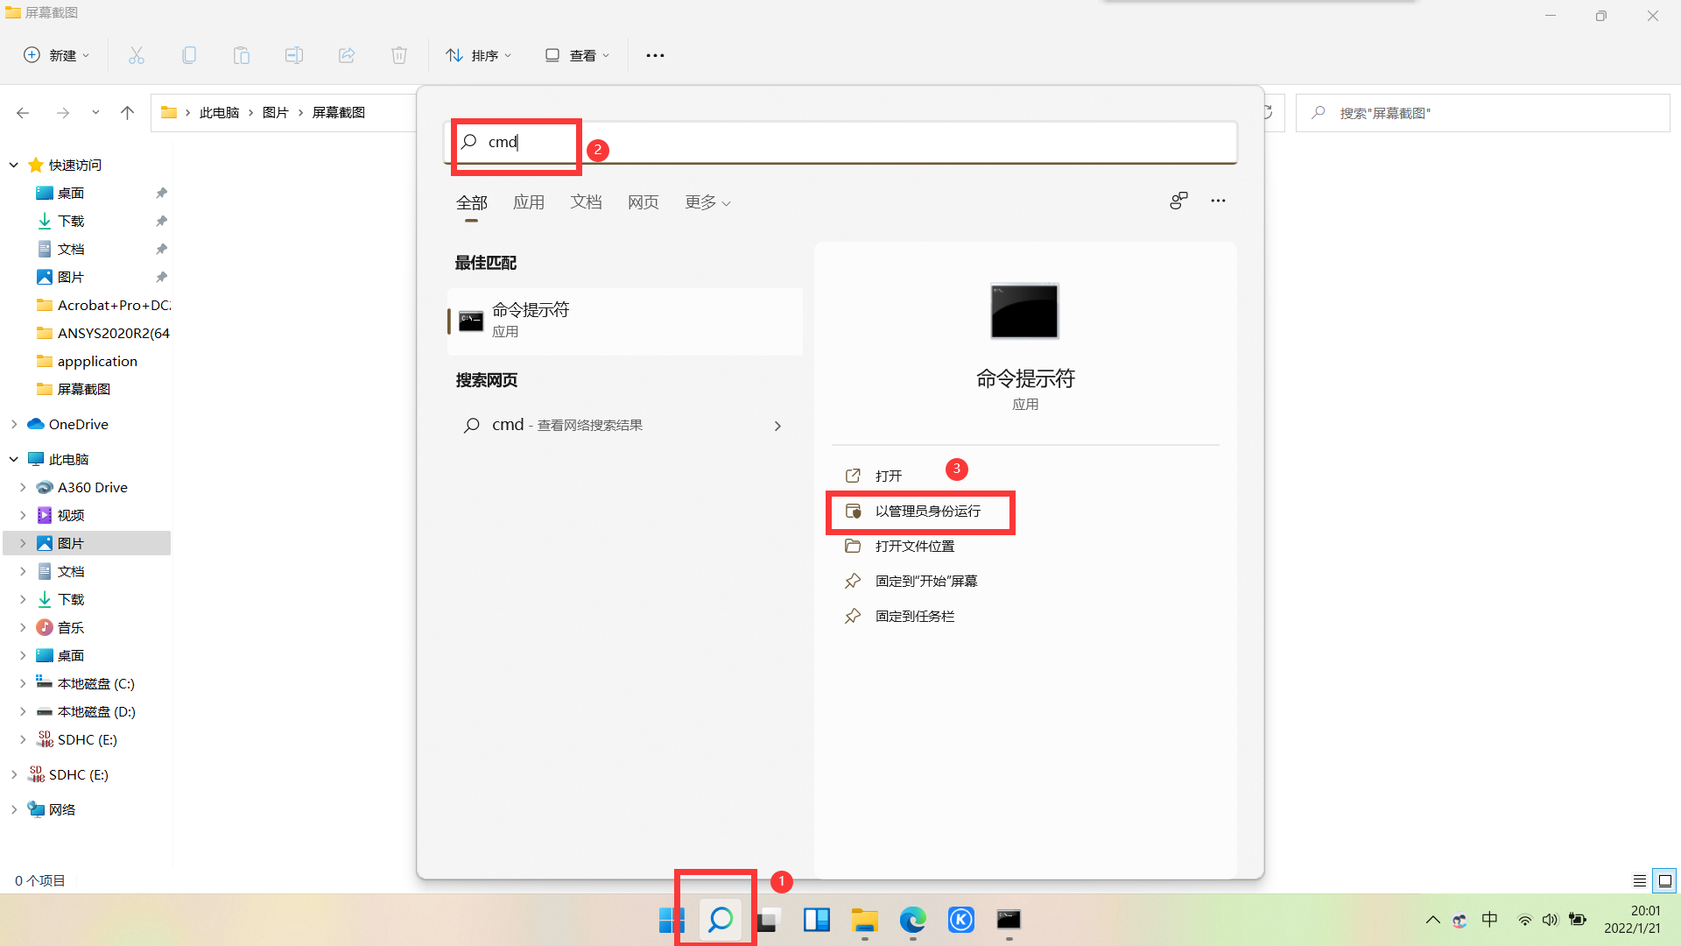Click the delete trash icon in toolbar
Viewport: 1681px width, 946px height.
pos(399,55)
